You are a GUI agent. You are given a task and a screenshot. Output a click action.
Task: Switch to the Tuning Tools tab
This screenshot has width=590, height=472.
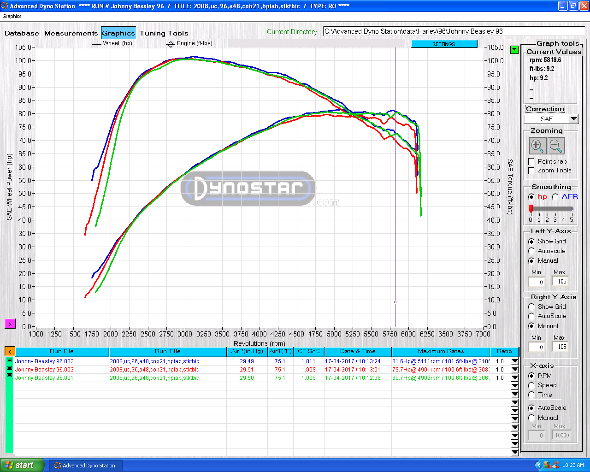(164, 33)
